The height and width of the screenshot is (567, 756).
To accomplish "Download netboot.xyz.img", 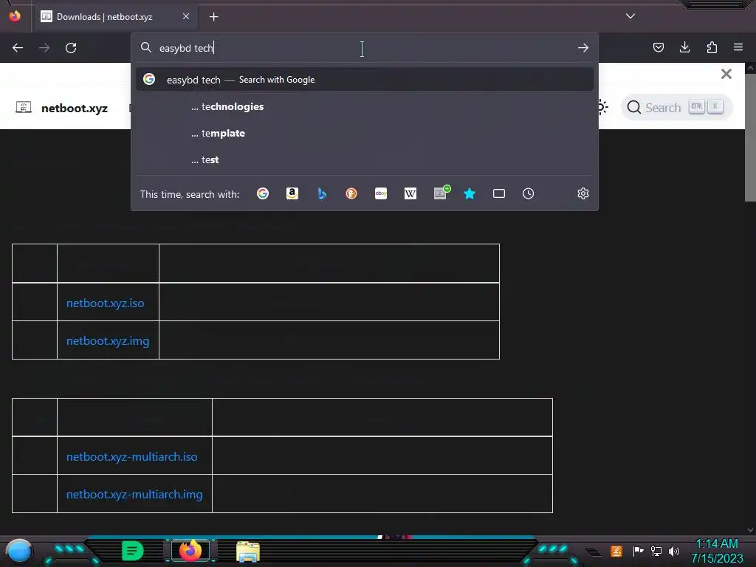I will click(x=108, y=341).
